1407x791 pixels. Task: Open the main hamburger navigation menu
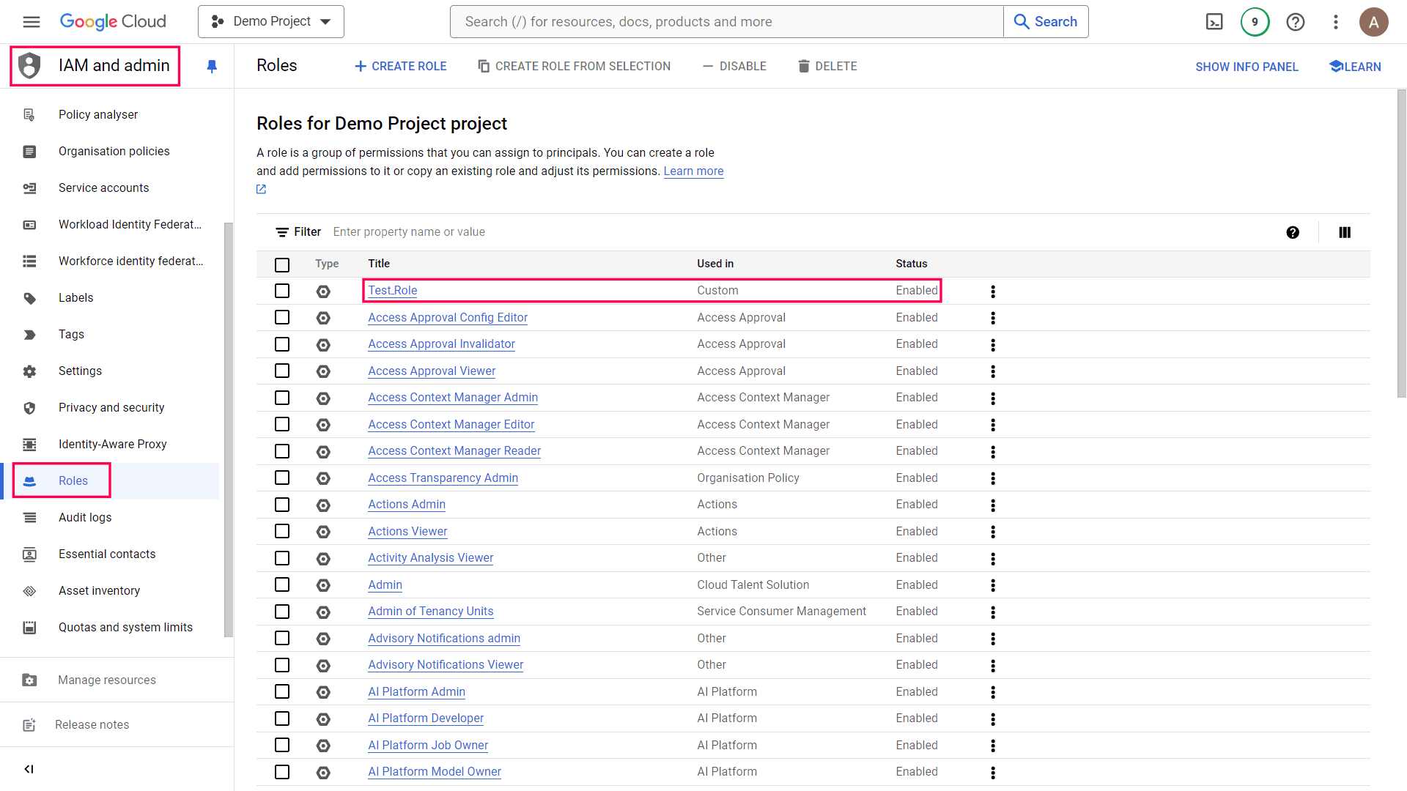pyautogui.click(x=32, y=22)
